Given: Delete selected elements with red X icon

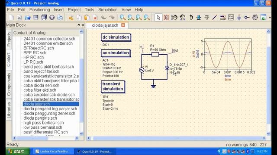Looking at the screenshot, I should 95,17.
